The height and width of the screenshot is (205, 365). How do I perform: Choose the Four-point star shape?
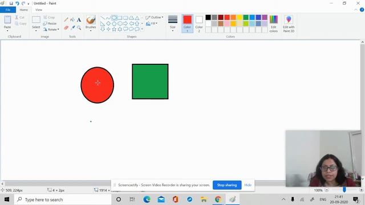pyautogui.click(x=108, y=29)
